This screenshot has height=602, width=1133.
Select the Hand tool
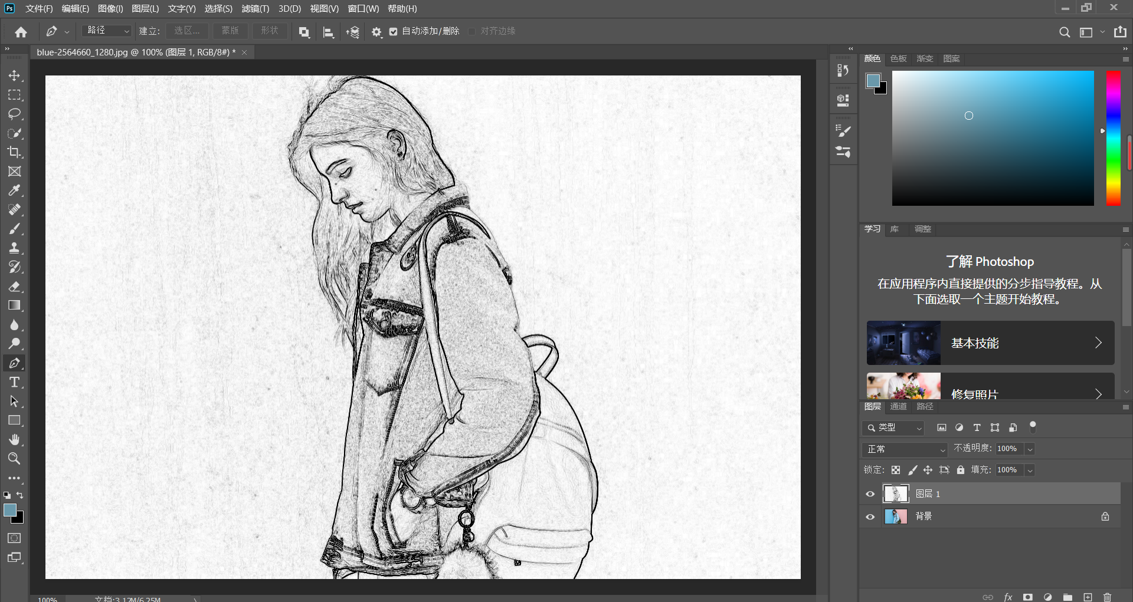tap(14, 439)
